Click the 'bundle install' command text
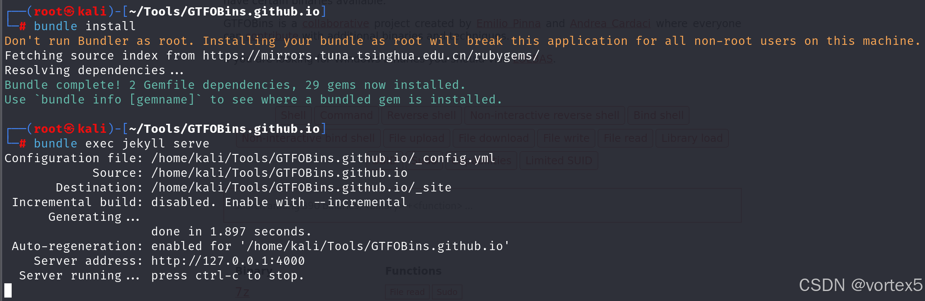Image resolution: width=925 pixels, height=301 pixels. pos(85,26)
